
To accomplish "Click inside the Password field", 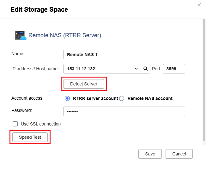I will tap(124, 111).
